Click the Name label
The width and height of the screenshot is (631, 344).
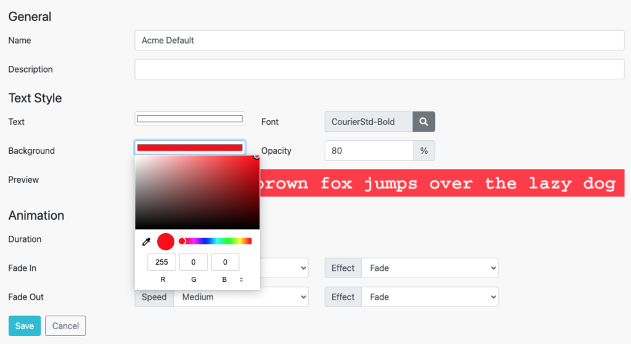(20, 40)
